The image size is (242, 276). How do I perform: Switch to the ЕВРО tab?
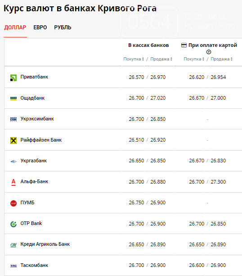tap(40, 28)
